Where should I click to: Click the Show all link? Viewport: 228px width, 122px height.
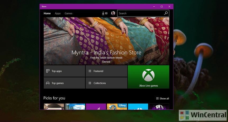163,99
